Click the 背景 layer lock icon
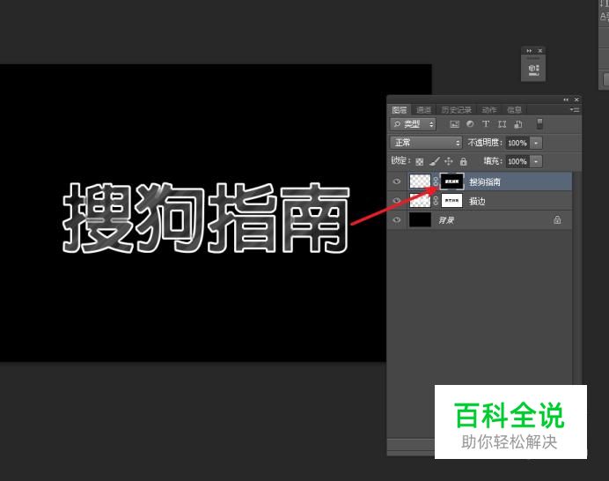This screenshot has width=609, height=481. pos(557,219)
